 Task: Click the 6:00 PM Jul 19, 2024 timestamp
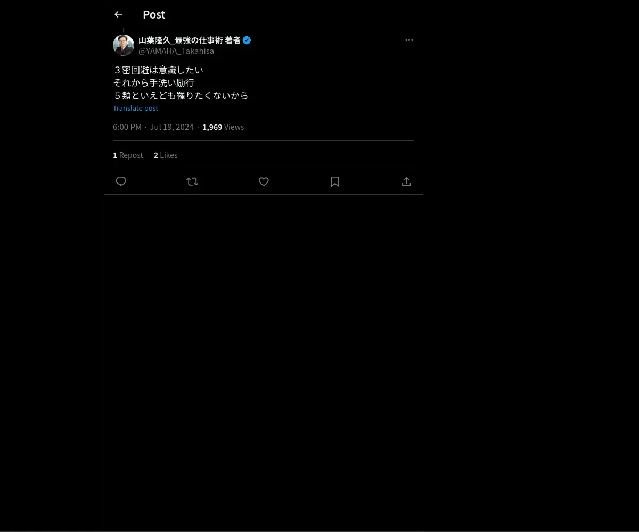153,127
